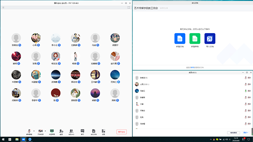Image resolution: width=253 pixels, height=142 pixels.
Task: Follow the blue link below the documents panel
Action: tap(193, 67)
